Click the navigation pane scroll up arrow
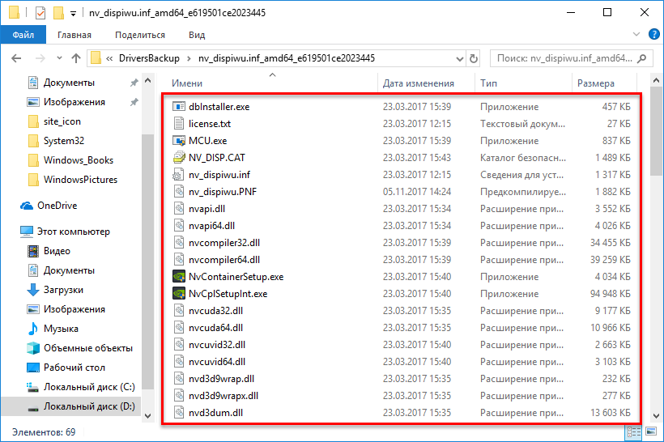664x442 pixels. point(148,80)
